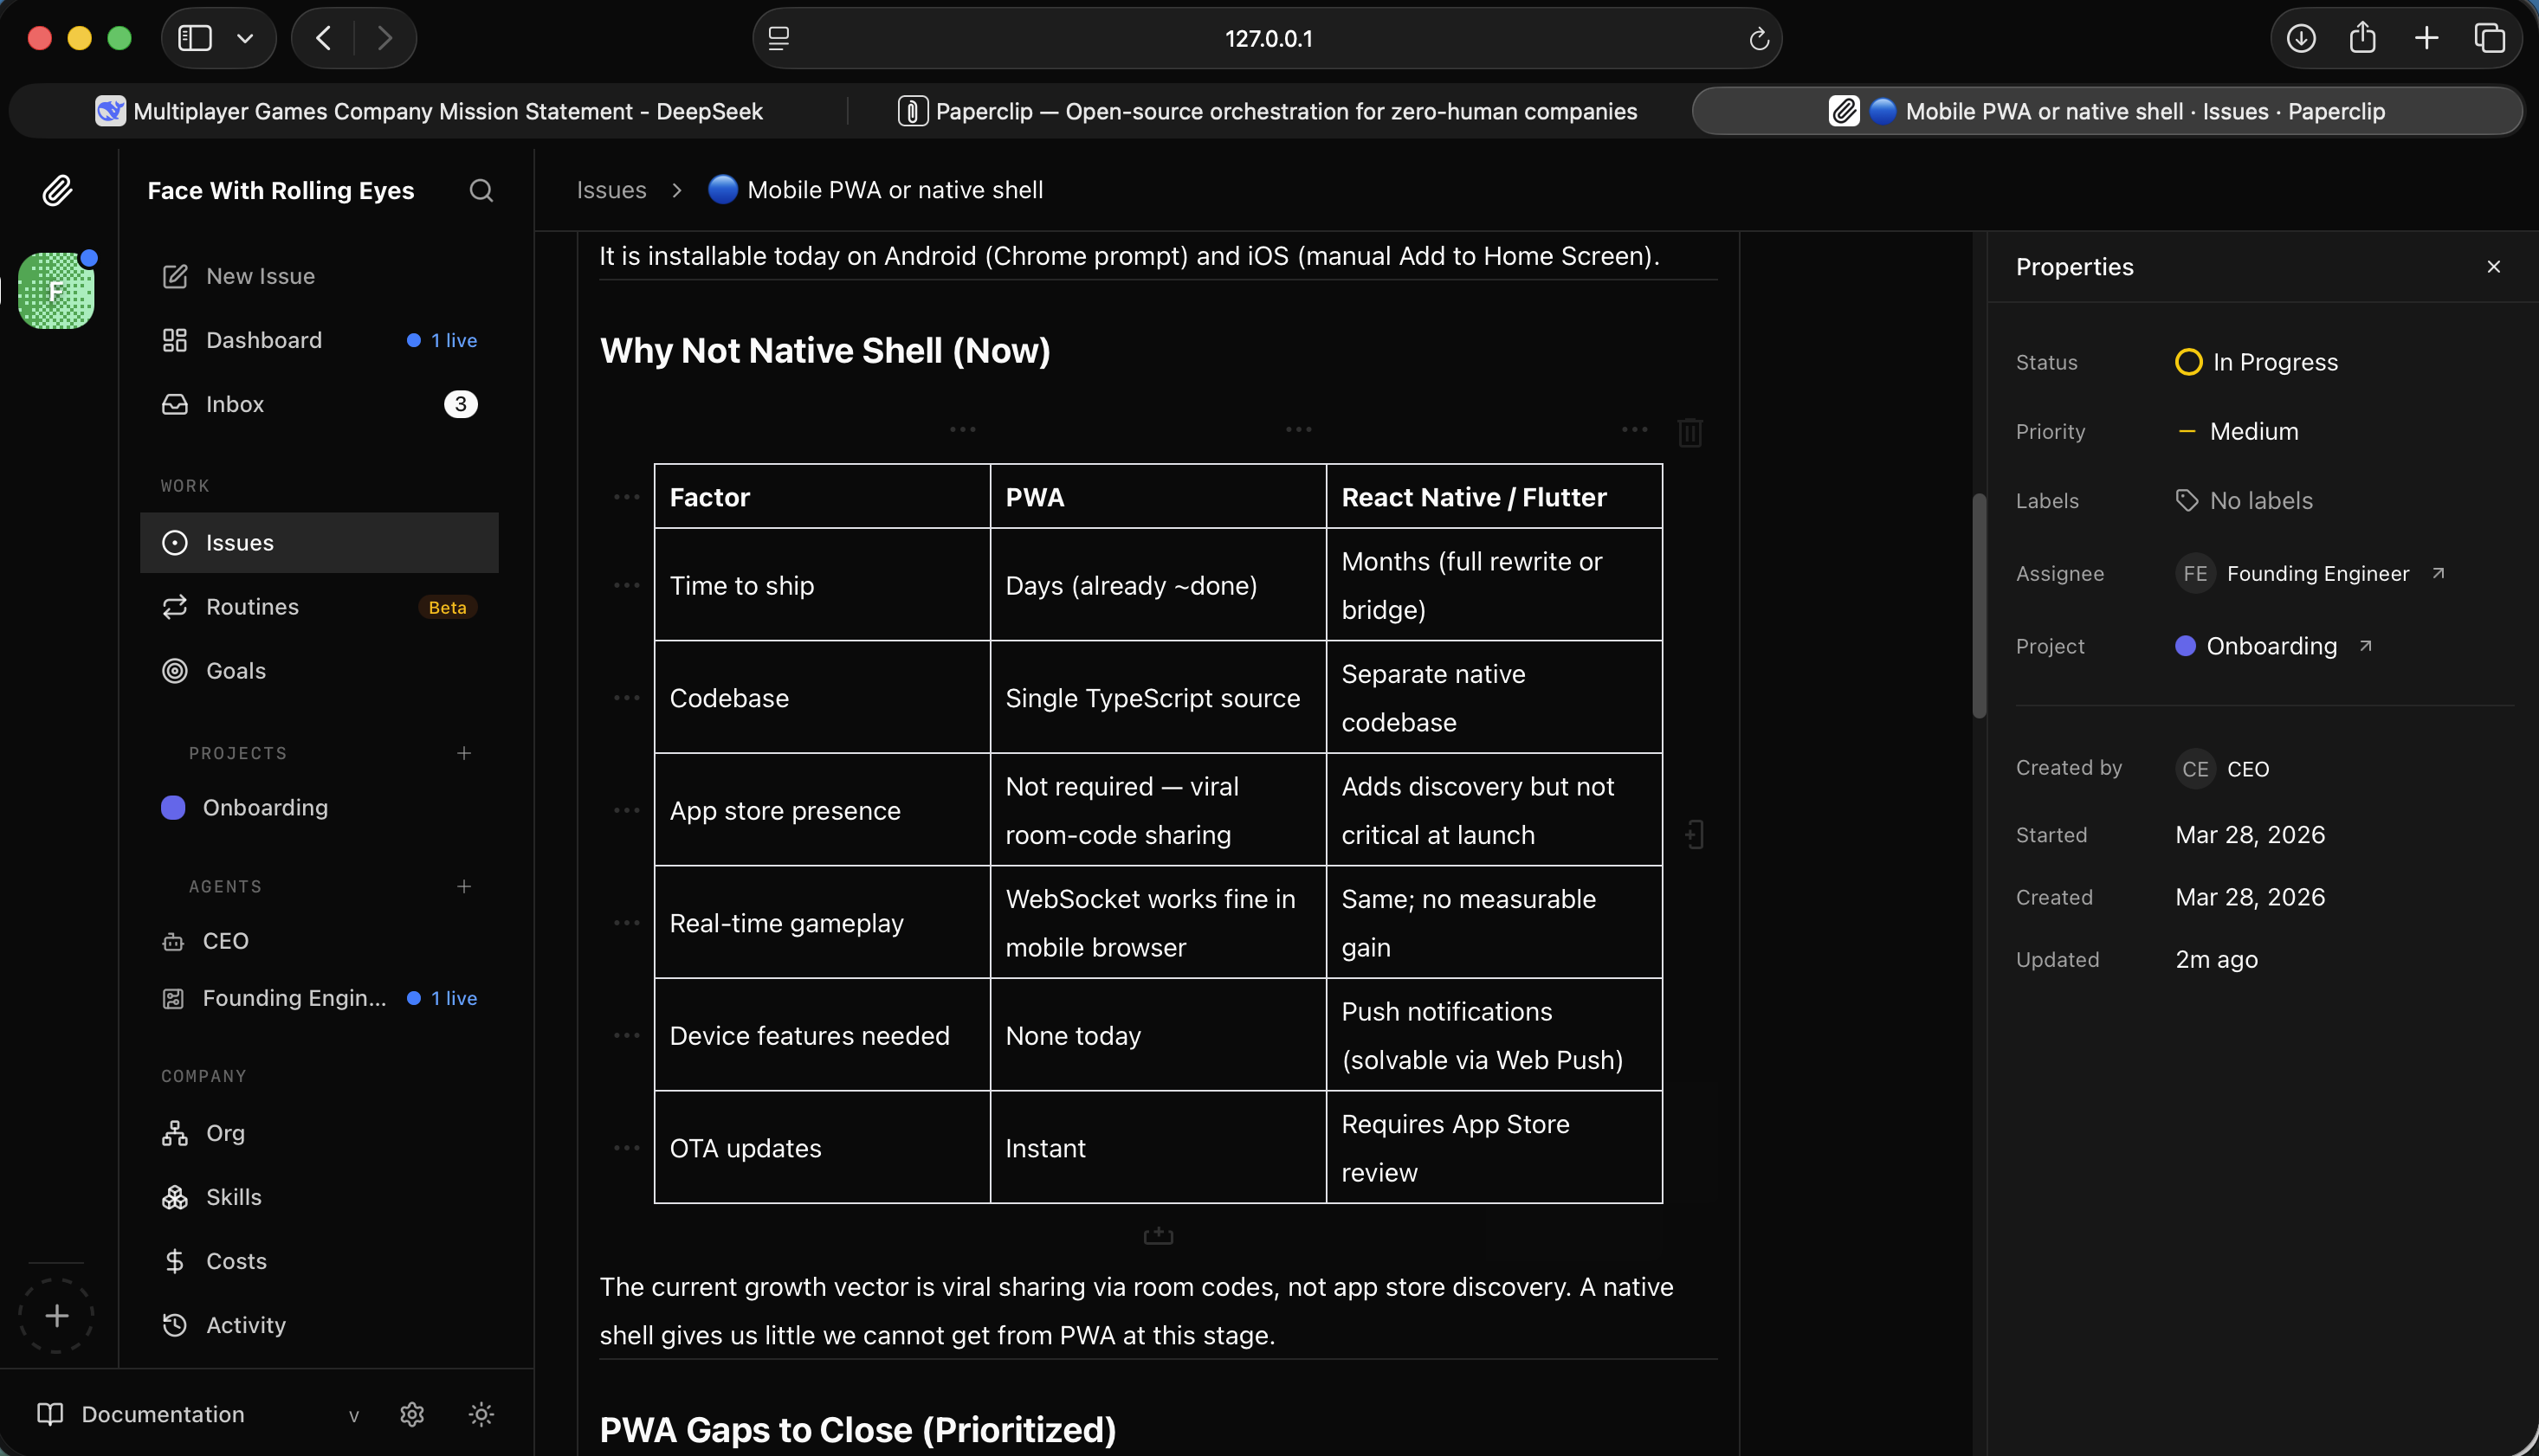This screenshot has height=1456, width=2539.
Task: Open the Inbox from the sidebar
Action: pyautogui.click(x=234, y=404)
